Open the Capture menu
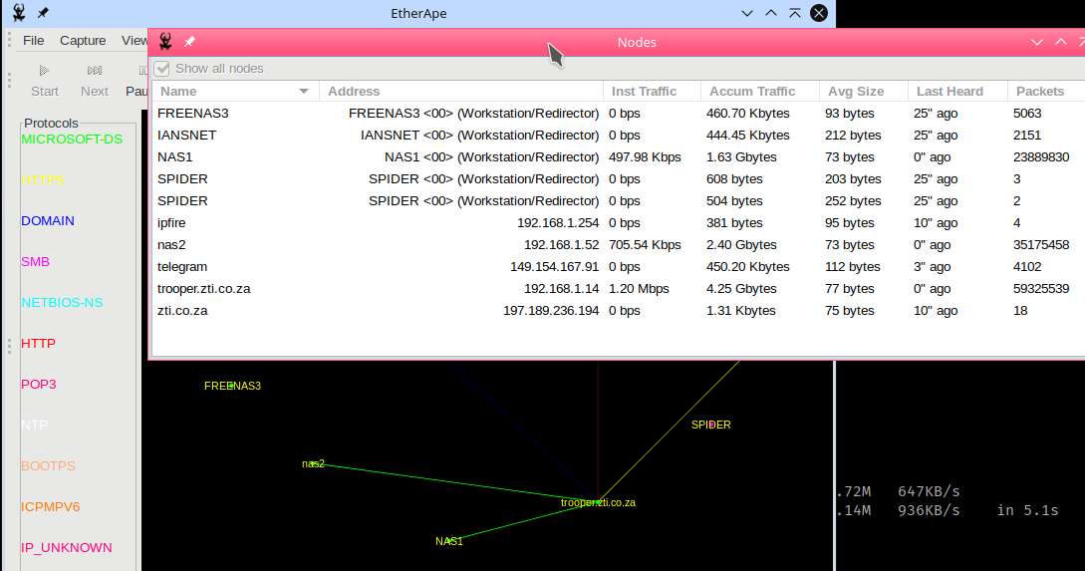 [x=83, y=41]
